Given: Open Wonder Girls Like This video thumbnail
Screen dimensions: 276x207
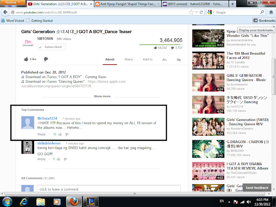Looking at the screenshot, I should 208,38.
